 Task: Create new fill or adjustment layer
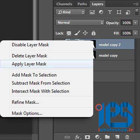point(98,137)
